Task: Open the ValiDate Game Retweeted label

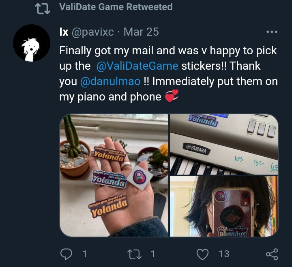Action: 116,7
